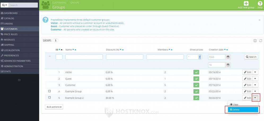Open calendar for From date
Image resolution: width=264 pixels, height=121 pixels.
(228, 57)
